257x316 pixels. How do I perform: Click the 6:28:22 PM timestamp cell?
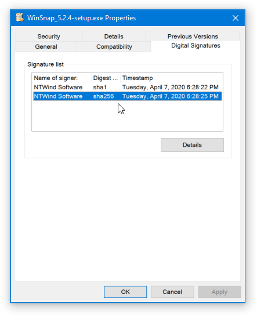[x=171, y=88]
